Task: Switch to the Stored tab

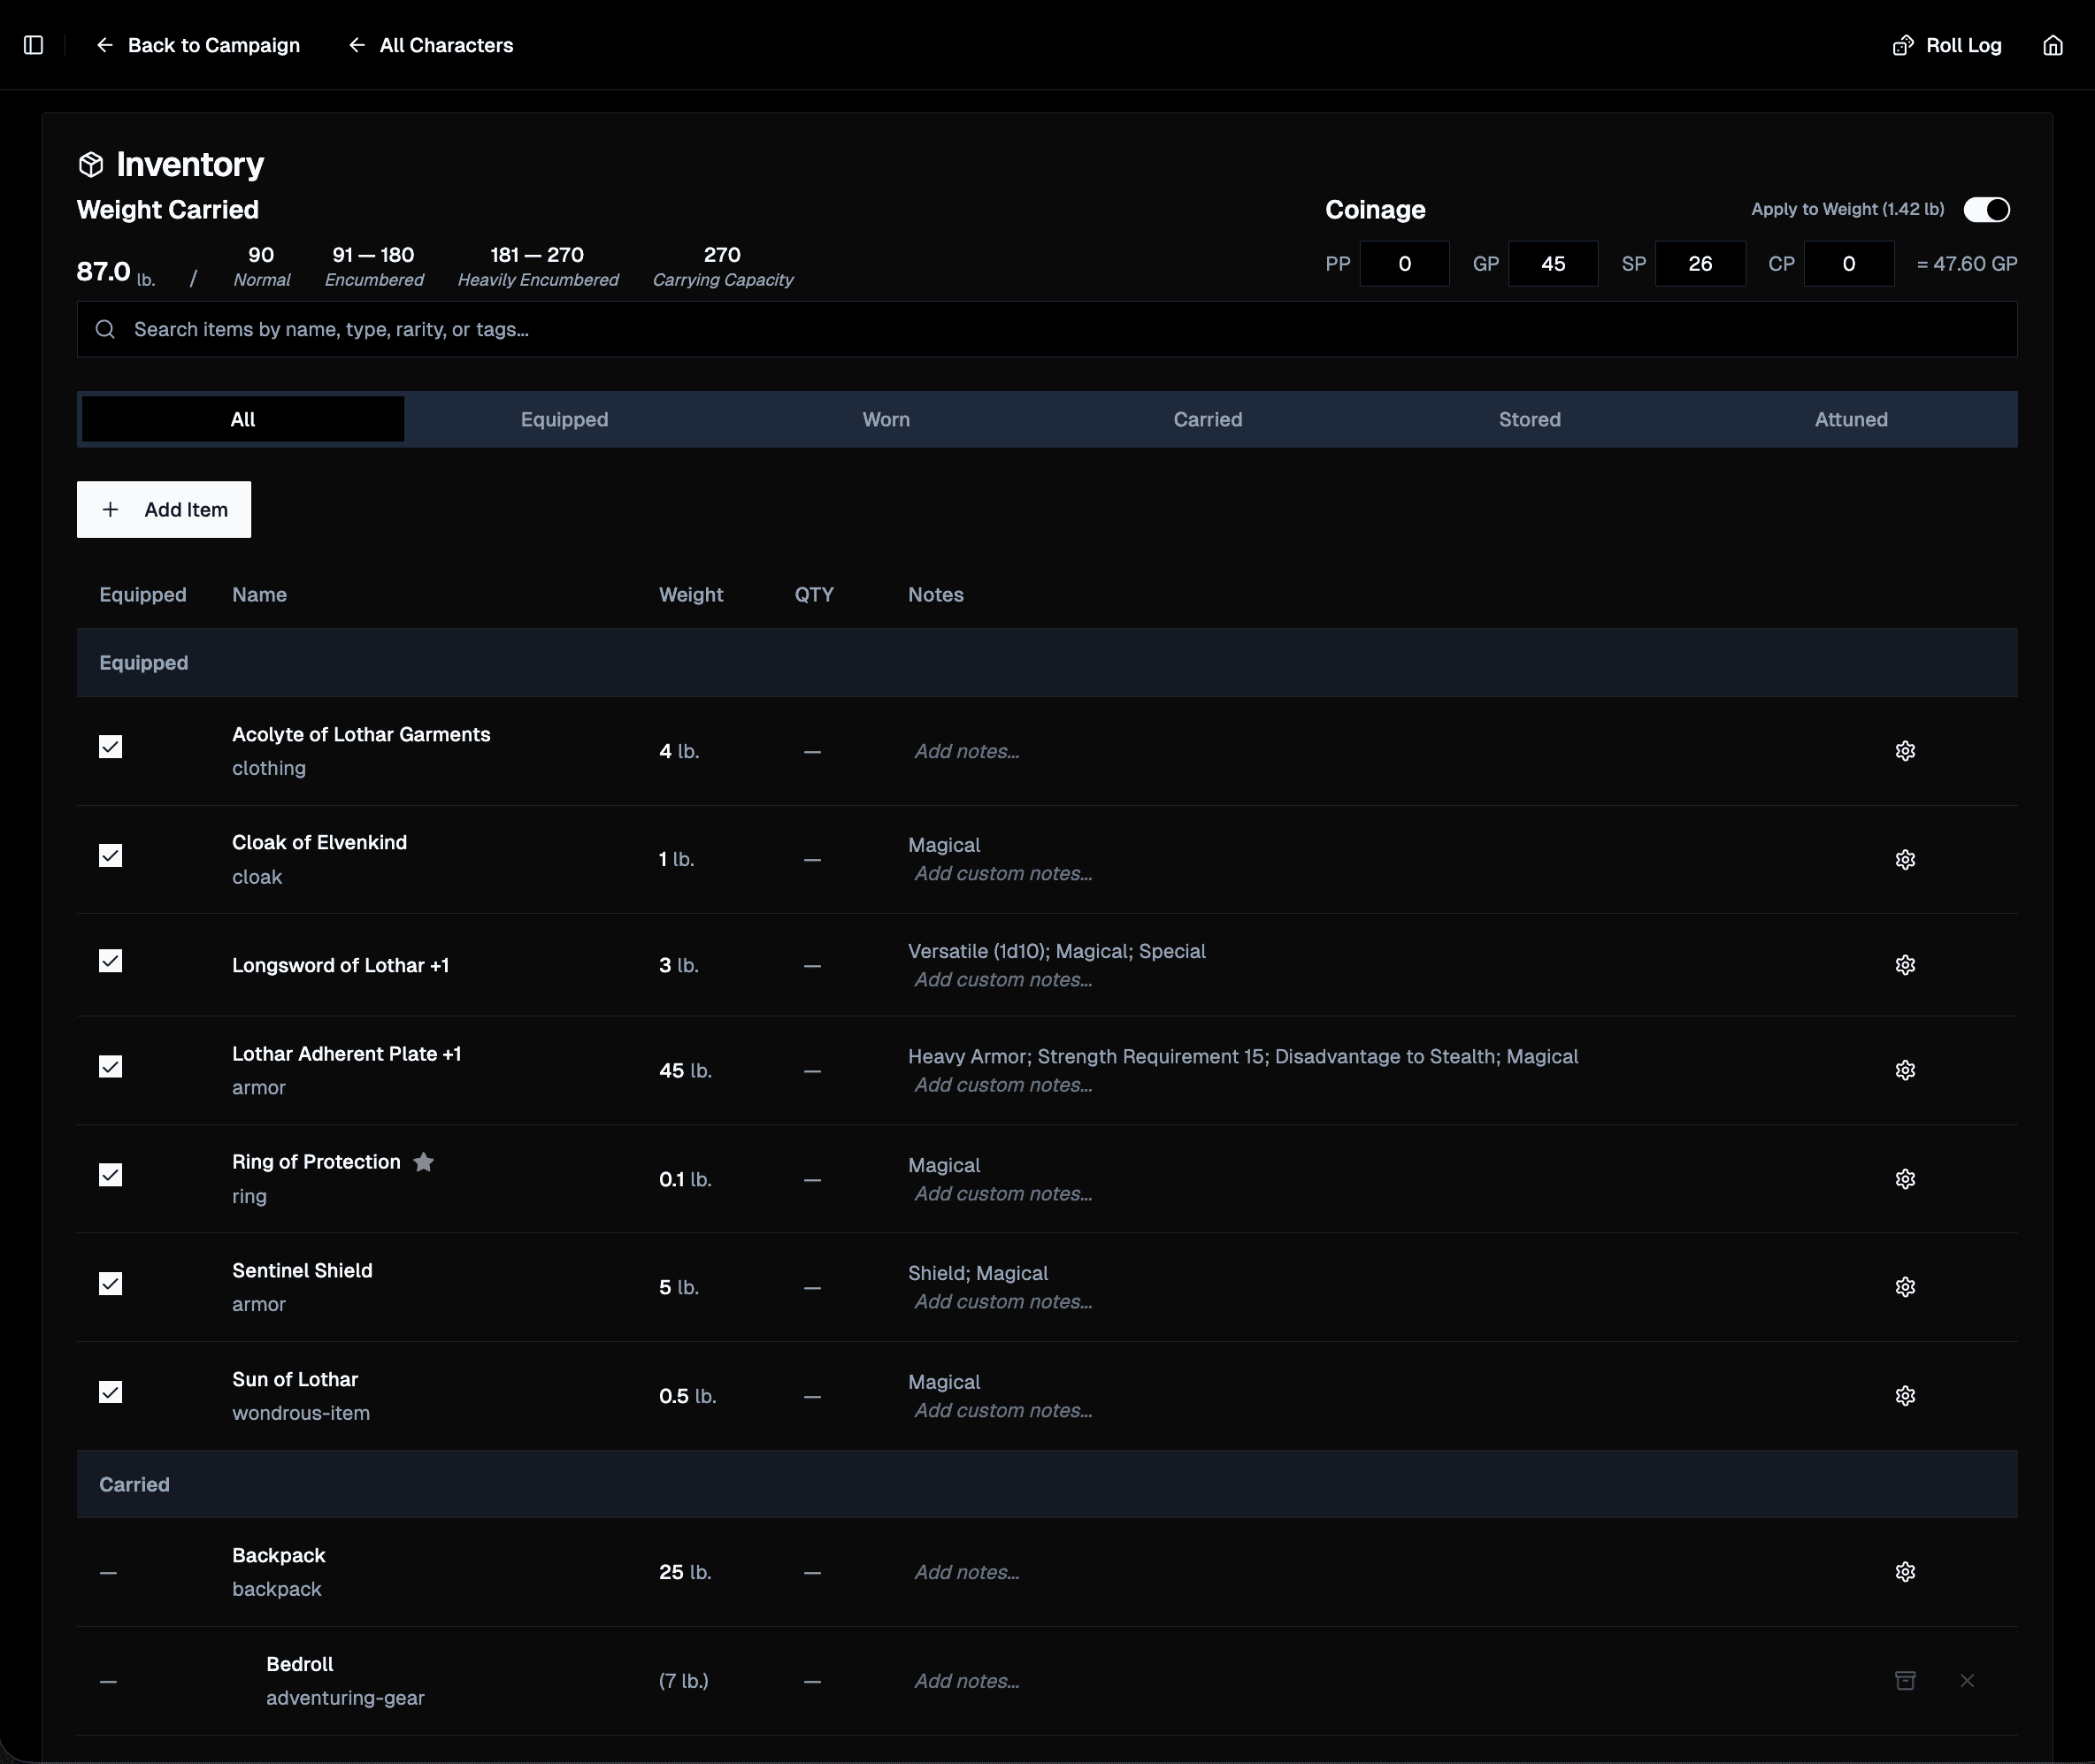Action: click(1530, 419)
